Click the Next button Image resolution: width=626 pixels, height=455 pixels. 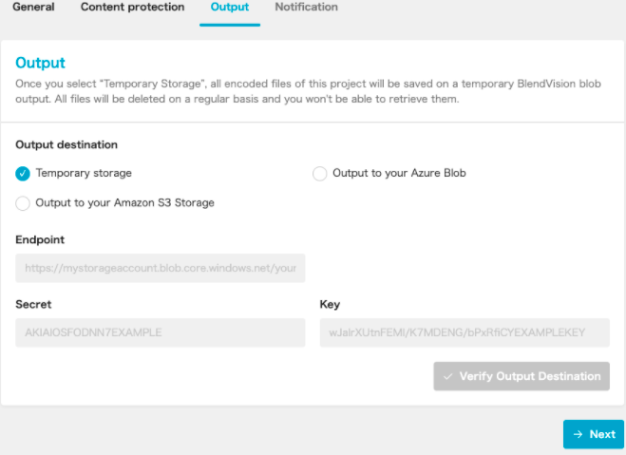coord(594,434)
